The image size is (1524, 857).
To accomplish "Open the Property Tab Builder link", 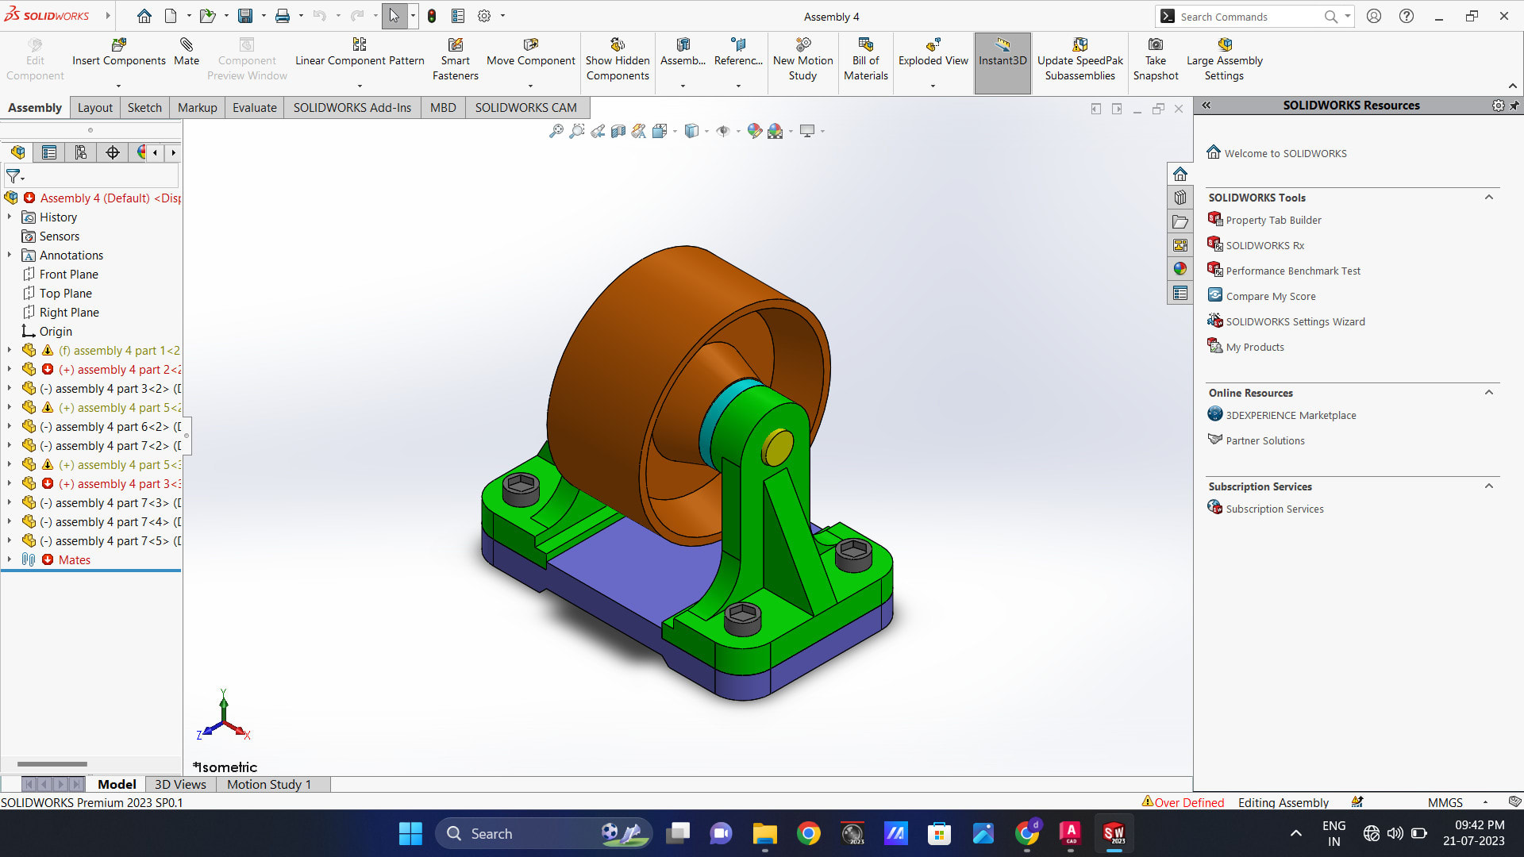I will (x=1272, y=220).
